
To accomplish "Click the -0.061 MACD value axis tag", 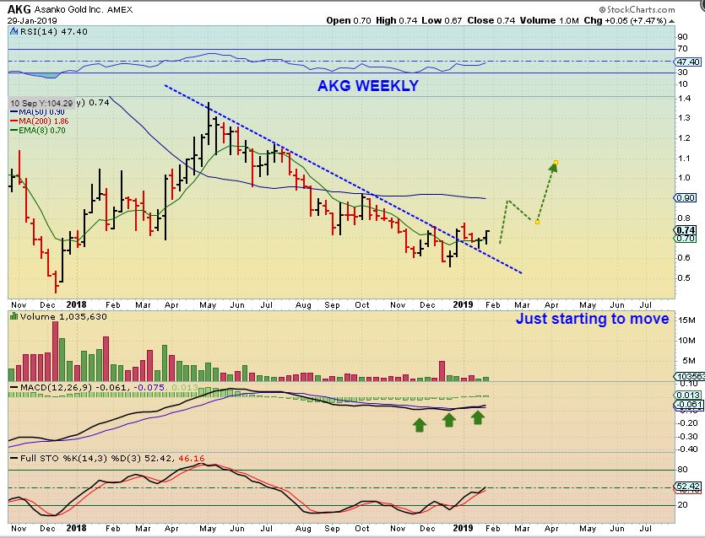I will click(688, 405).
